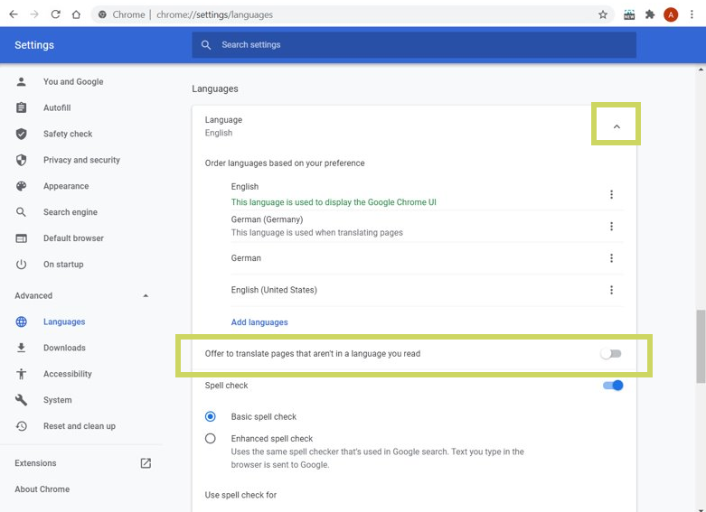Screen dimensions: 706x512
Task: Select the Basic spell check option
Action: pyautogui.click(x=211, y=417)
